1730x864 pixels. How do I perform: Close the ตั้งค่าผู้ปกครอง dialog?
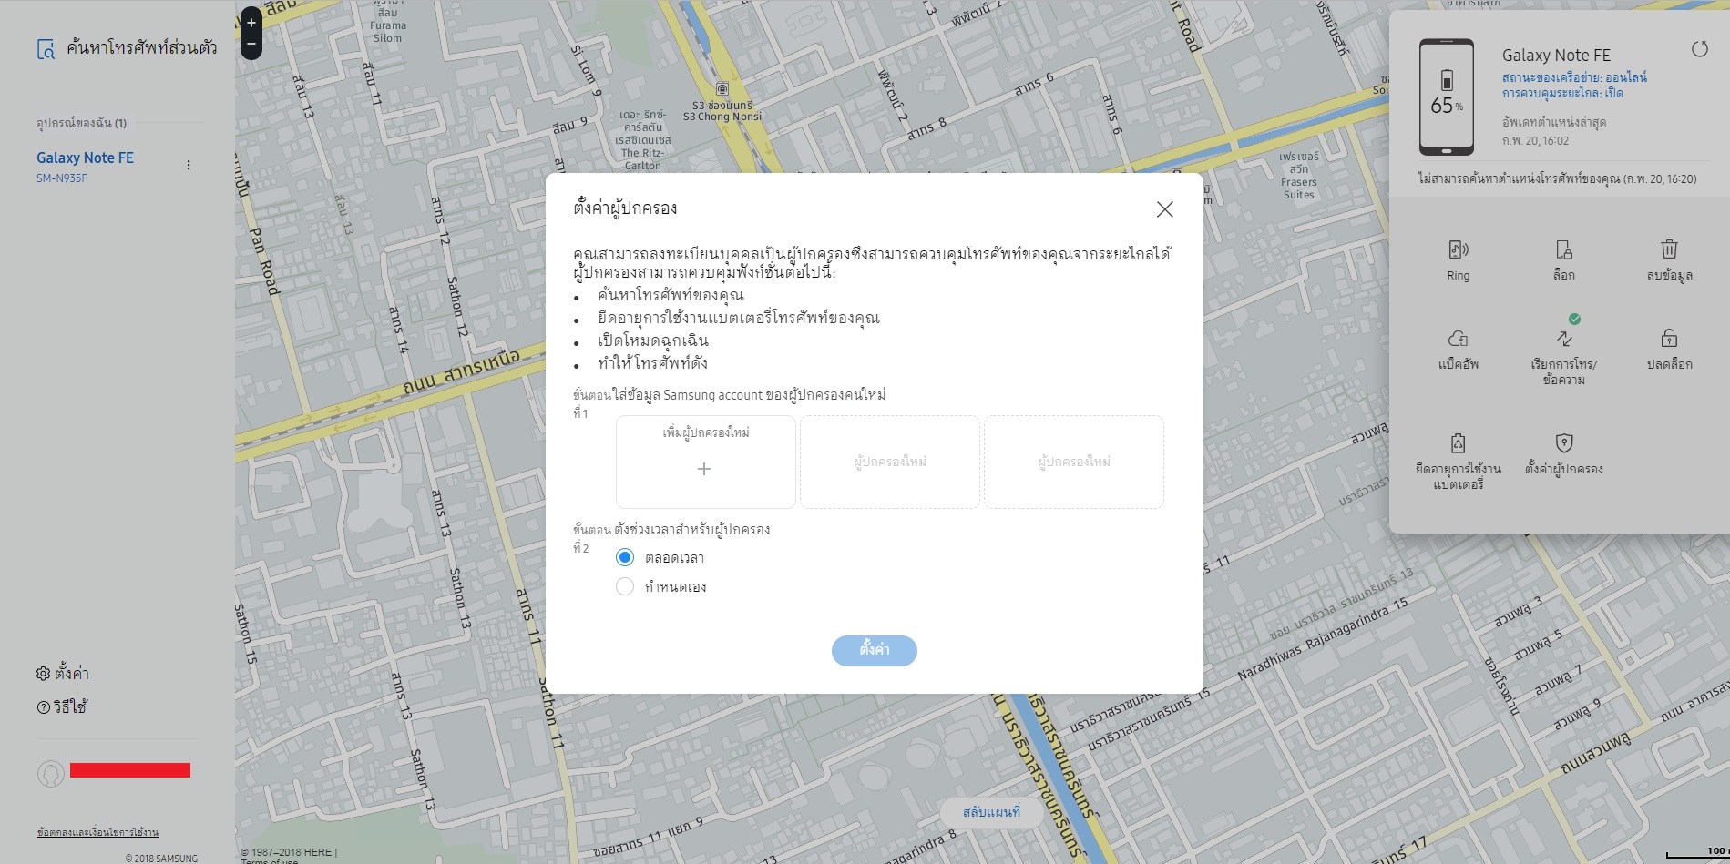1164,209
